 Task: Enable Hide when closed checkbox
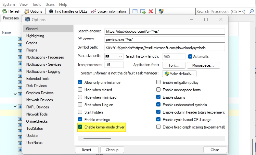pyautogui.click(x=80, y=89)
